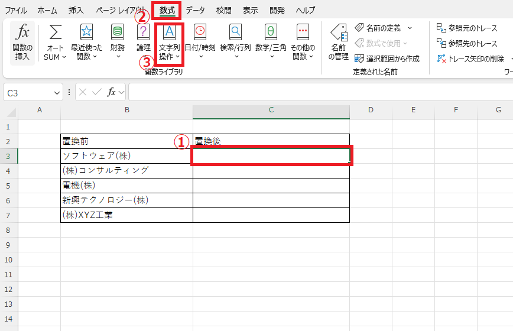Viewport: 513px width, 331px height.
Task: Select cell with 置換後 heading
Action: (x=271, y=141)
